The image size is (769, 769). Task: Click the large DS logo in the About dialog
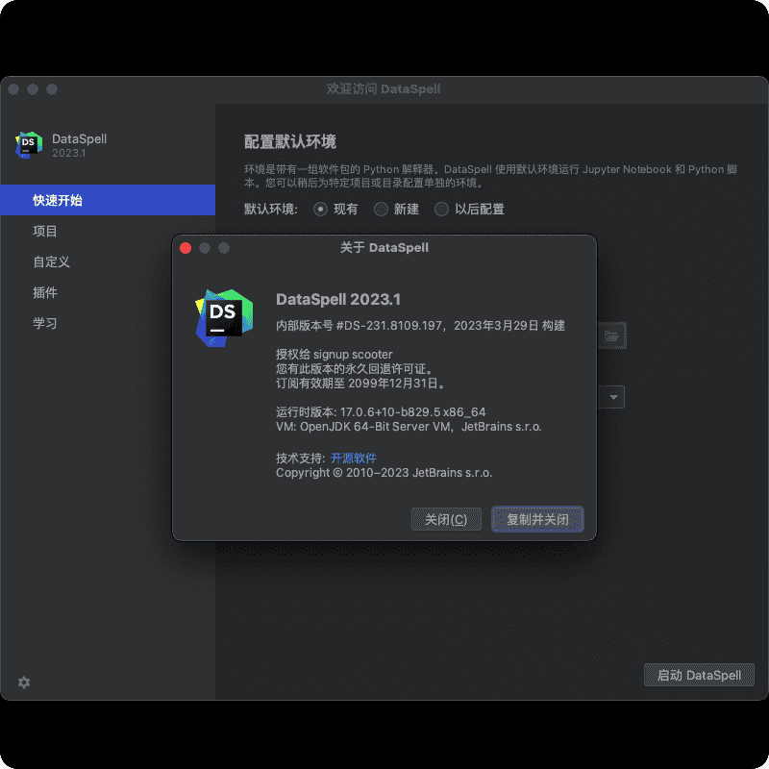point(224,318)
